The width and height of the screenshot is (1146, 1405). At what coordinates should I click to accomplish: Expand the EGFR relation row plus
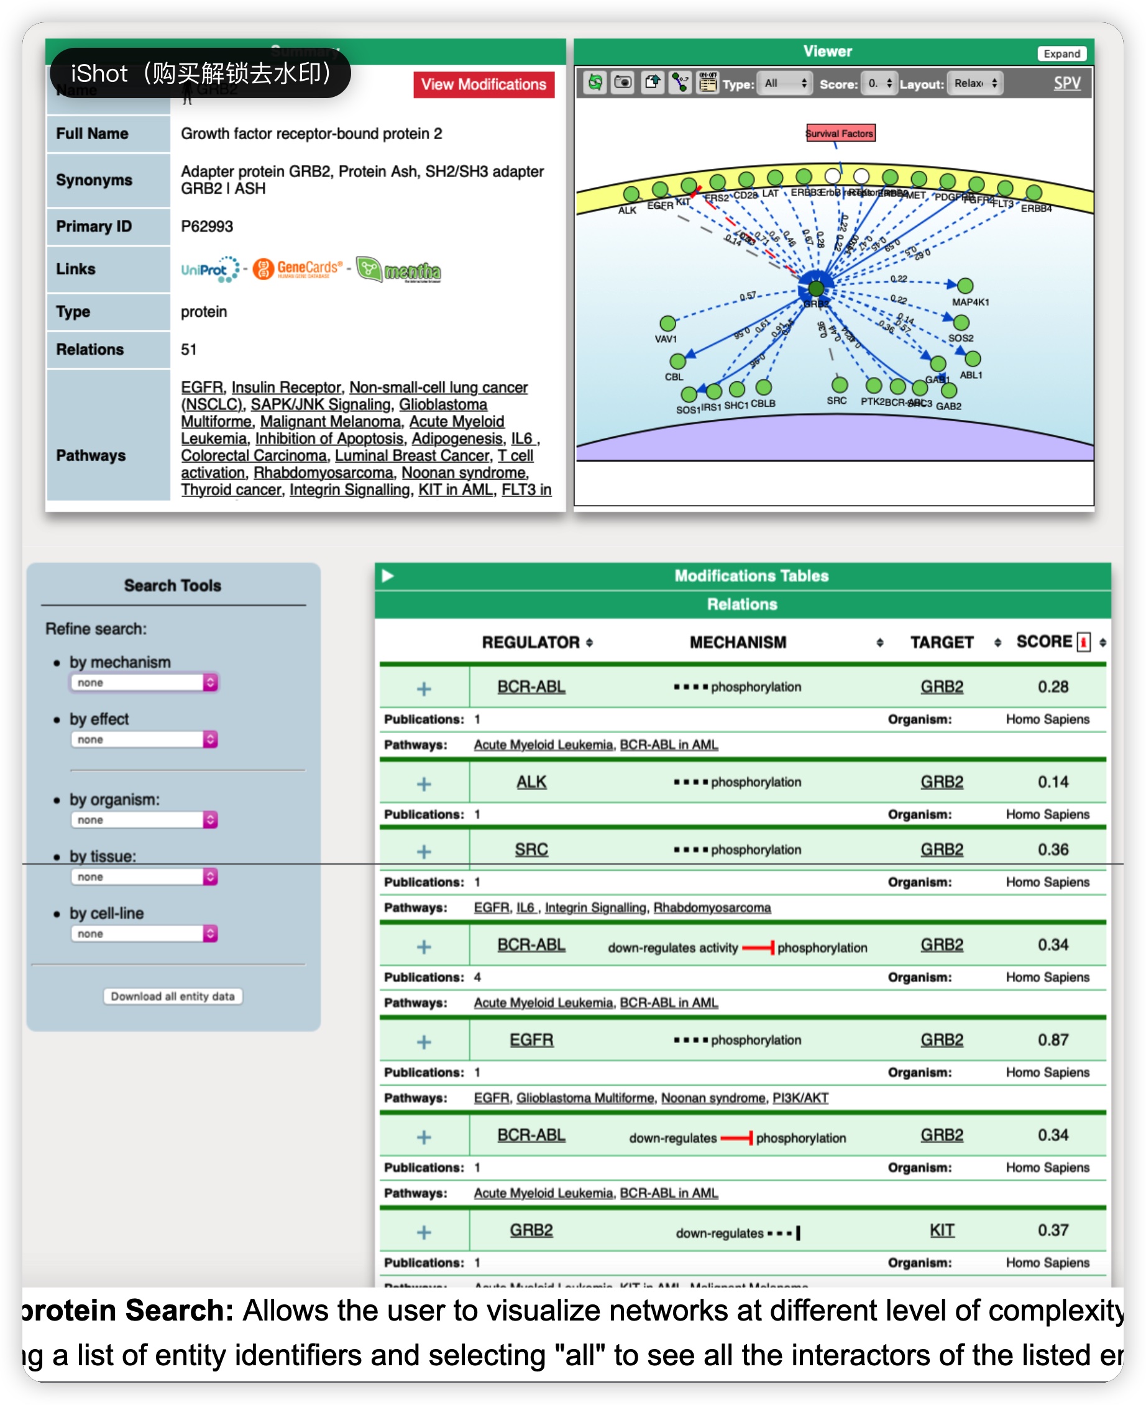(x=424, y=1042)
